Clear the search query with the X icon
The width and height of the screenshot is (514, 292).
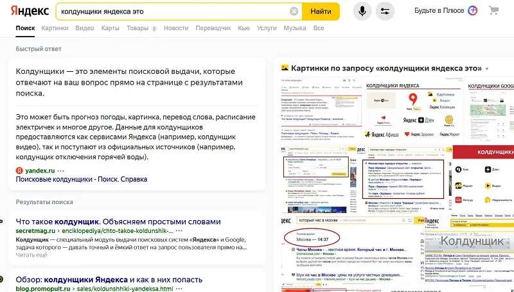pos(294,12)
